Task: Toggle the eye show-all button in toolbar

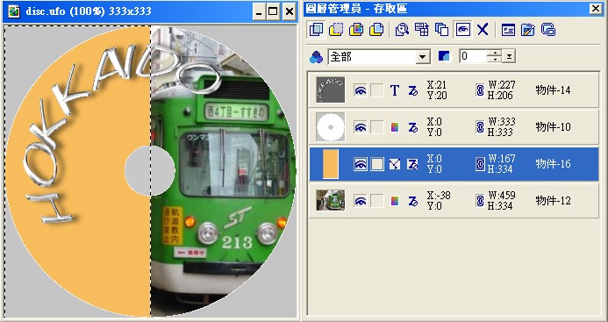Action: [463, 30]
